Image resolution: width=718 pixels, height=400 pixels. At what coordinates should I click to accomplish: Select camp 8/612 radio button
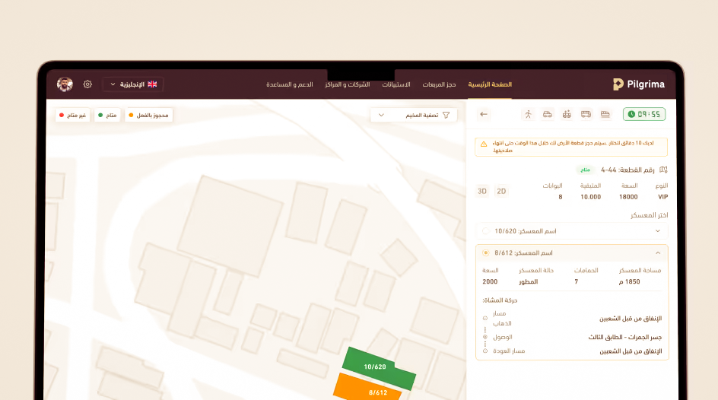(x=486, y=252)
